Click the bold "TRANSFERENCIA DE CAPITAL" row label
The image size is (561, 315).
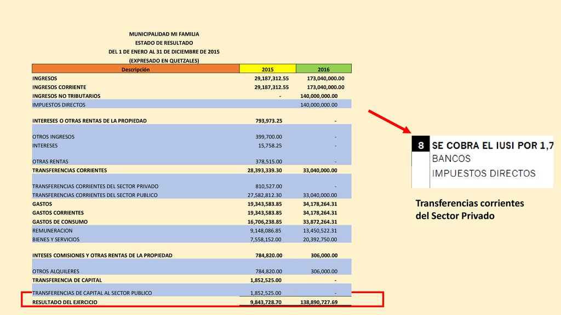[67, 281]
